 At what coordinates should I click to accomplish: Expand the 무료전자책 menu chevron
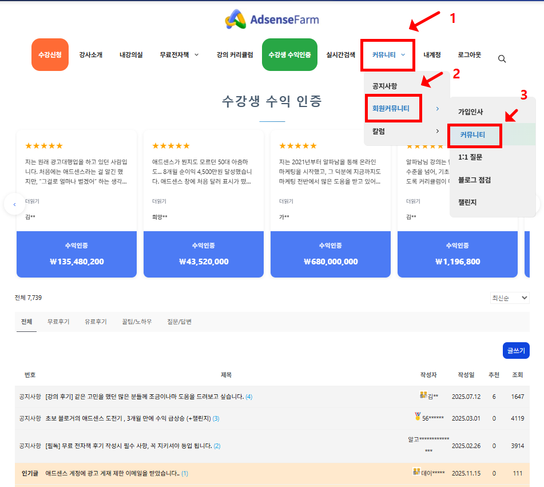196,55
